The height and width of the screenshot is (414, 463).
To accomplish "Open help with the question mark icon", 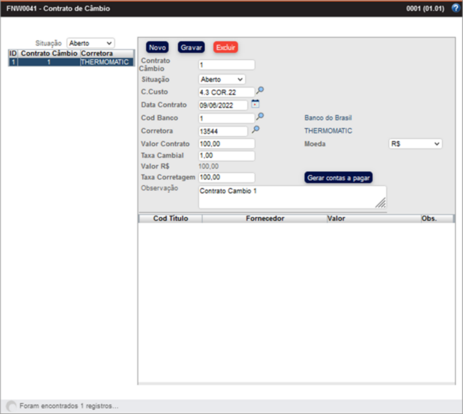I will [455, 9].
